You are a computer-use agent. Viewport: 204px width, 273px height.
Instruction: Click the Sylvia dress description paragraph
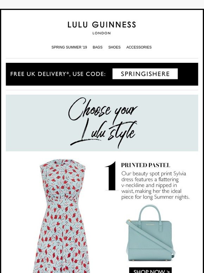(155, 185)
